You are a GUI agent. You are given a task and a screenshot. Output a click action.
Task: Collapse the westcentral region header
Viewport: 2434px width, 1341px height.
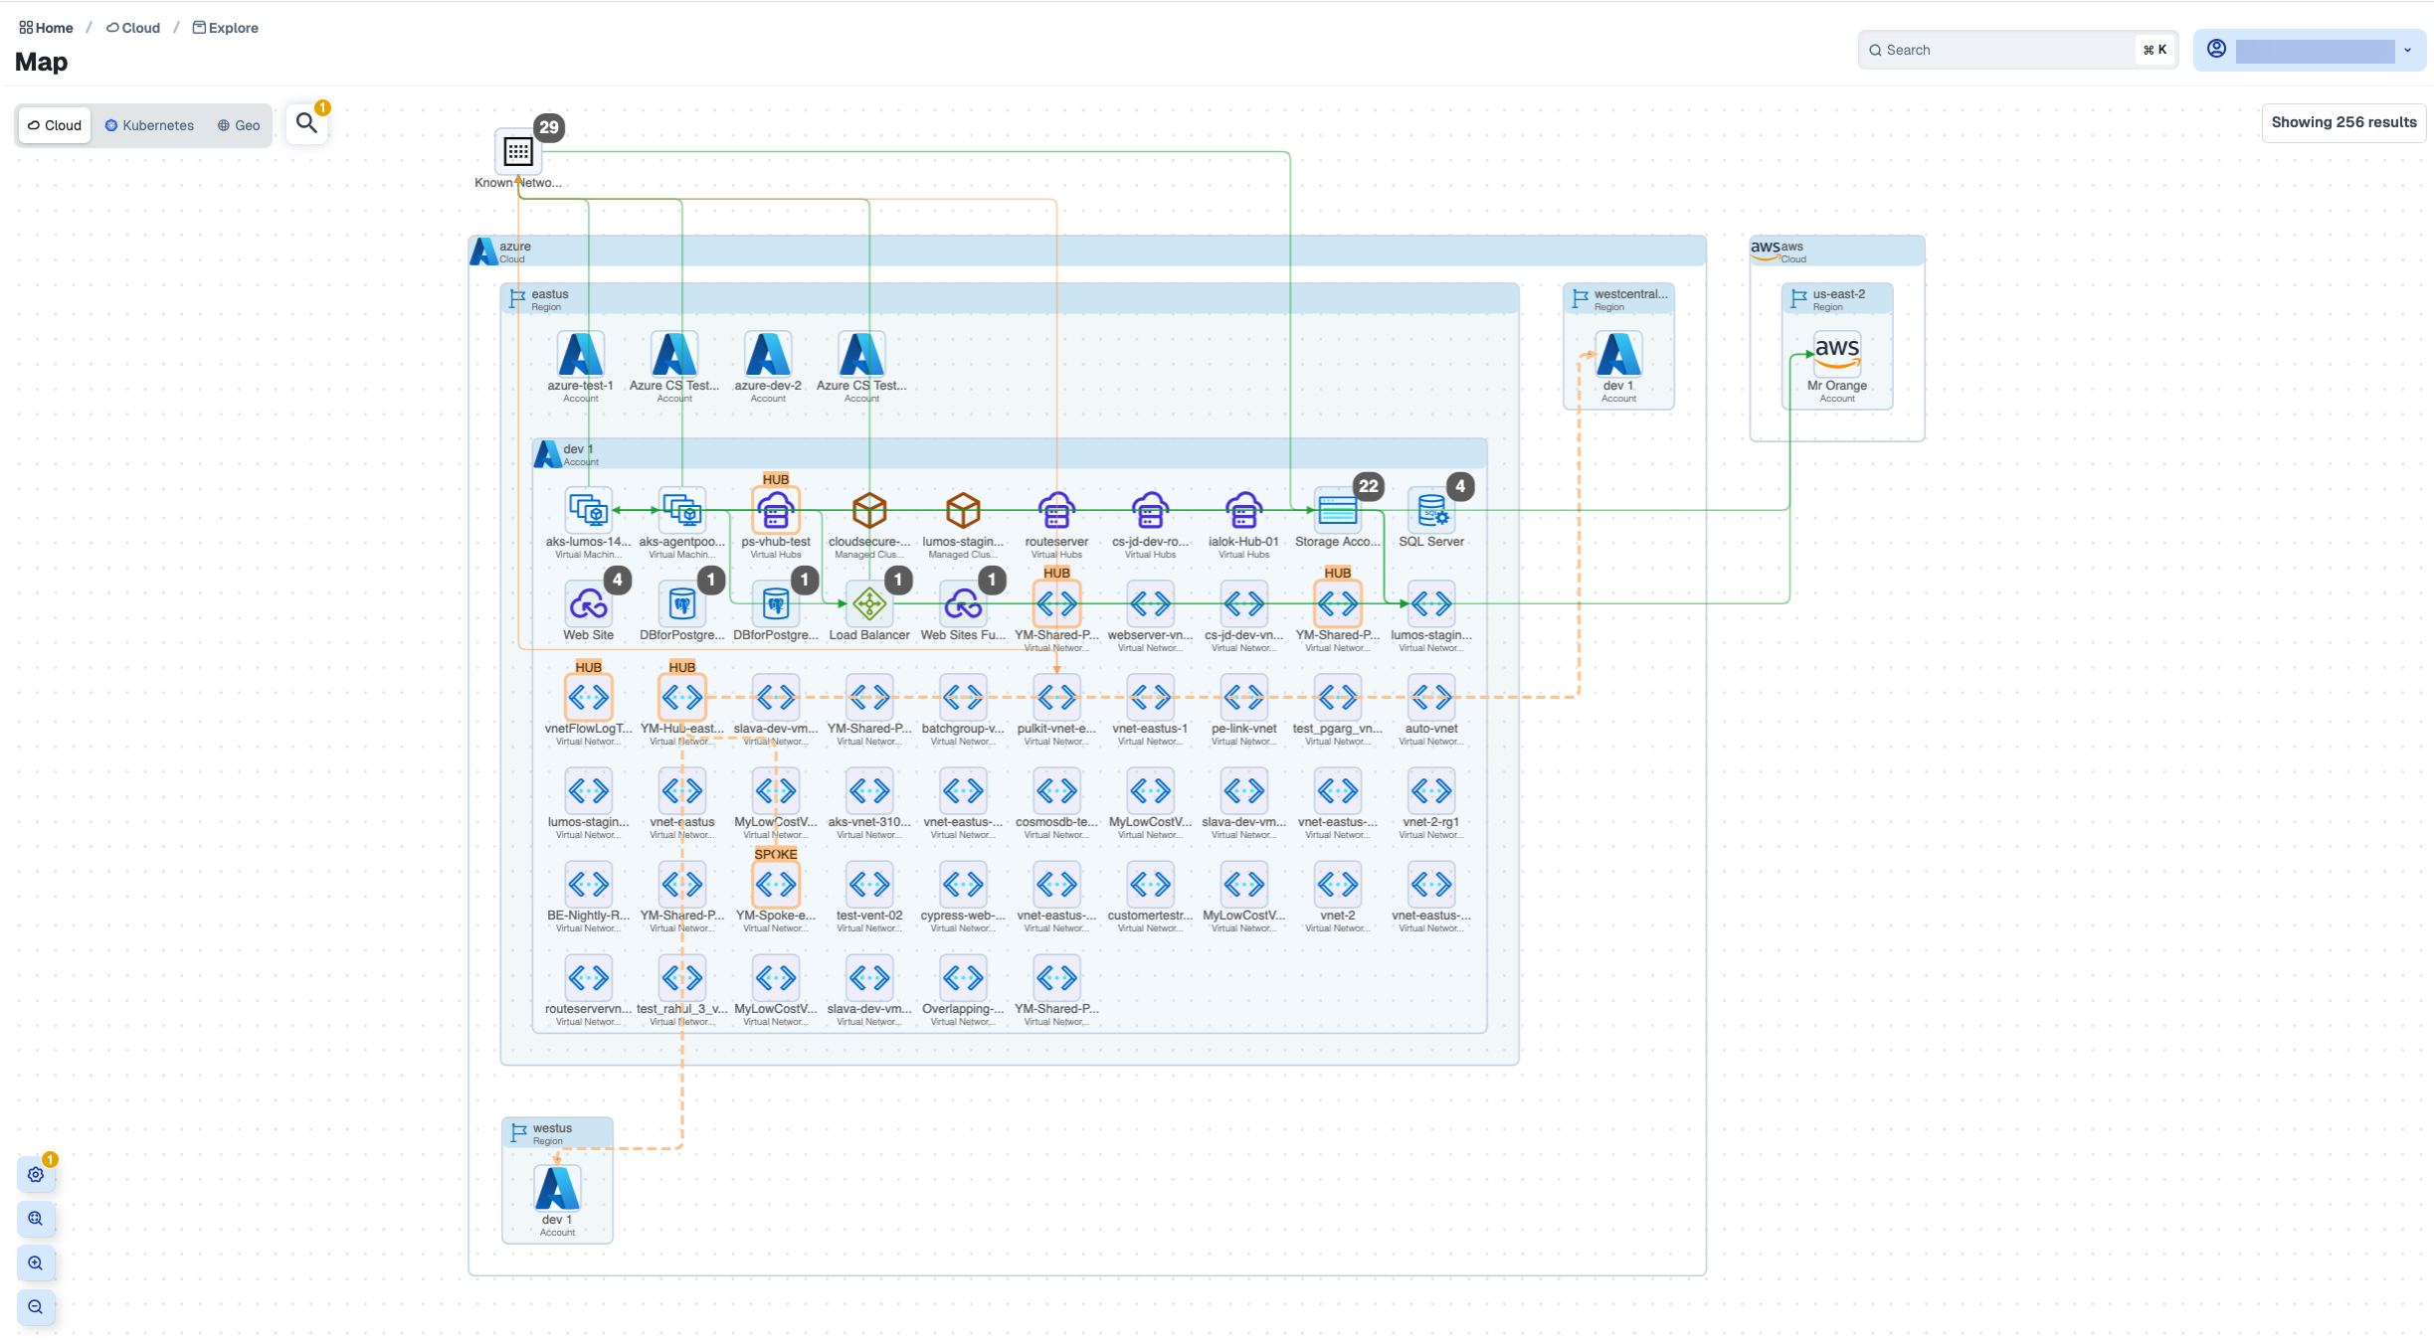[1618, 299]
